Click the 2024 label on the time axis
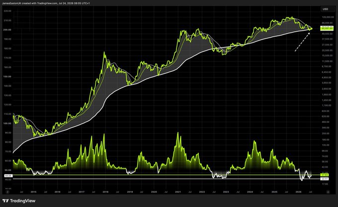This screenshot has width=338, height=207. [250, 192]
